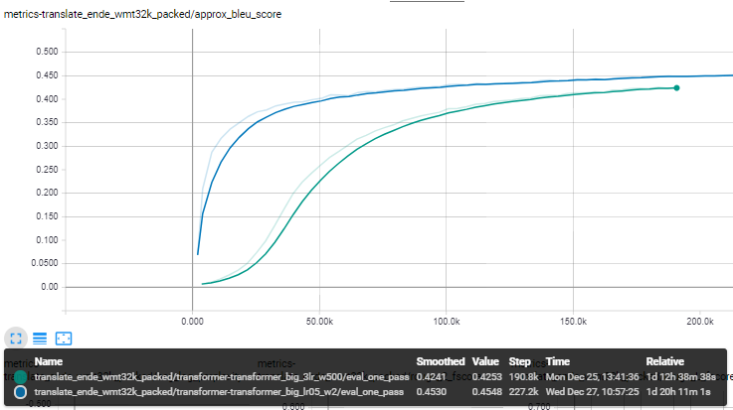Screen dimensions: 733x410
Task: Click the transformer_big_lr05_w2 run name
Action: (219, 392)
